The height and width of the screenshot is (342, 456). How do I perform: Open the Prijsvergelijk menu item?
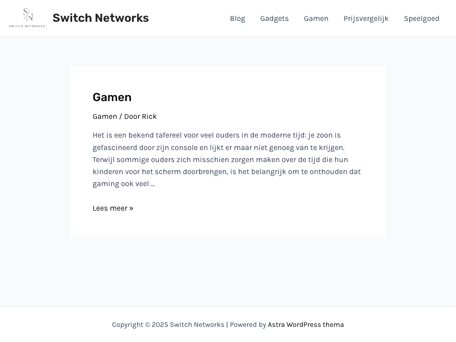pyautogui.click(x=366, y=18)
